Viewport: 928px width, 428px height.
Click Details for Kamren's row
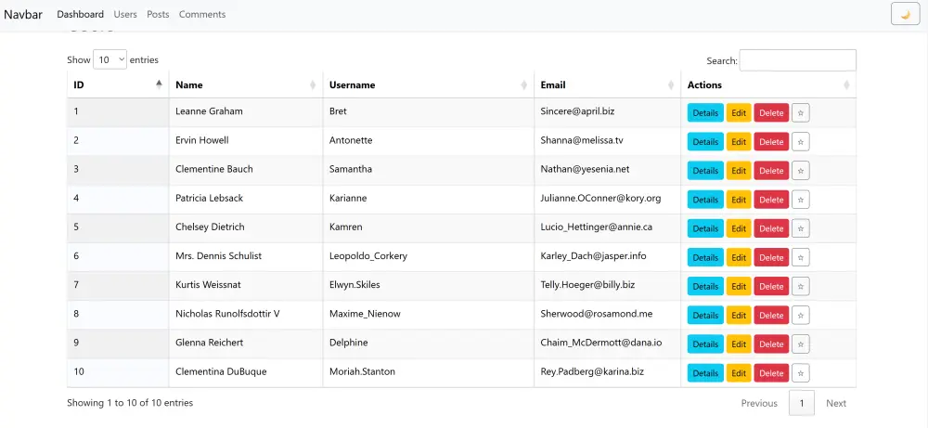click(705, 228)
